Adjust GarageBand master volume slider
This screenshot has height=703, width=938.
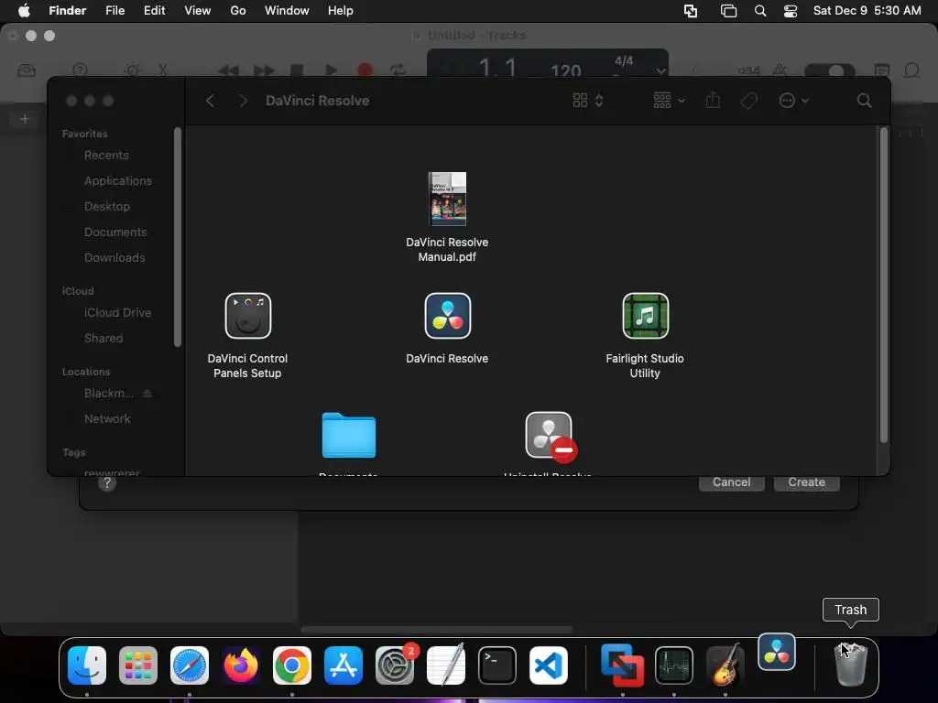(830, 70)
